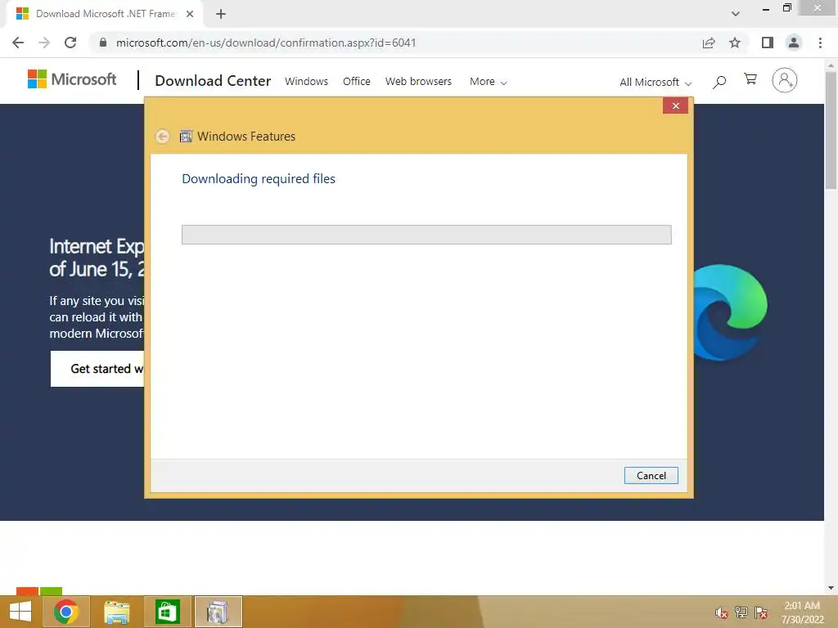Expand the More dropdown
Screen dimensions: 838x628
(488, 82)
